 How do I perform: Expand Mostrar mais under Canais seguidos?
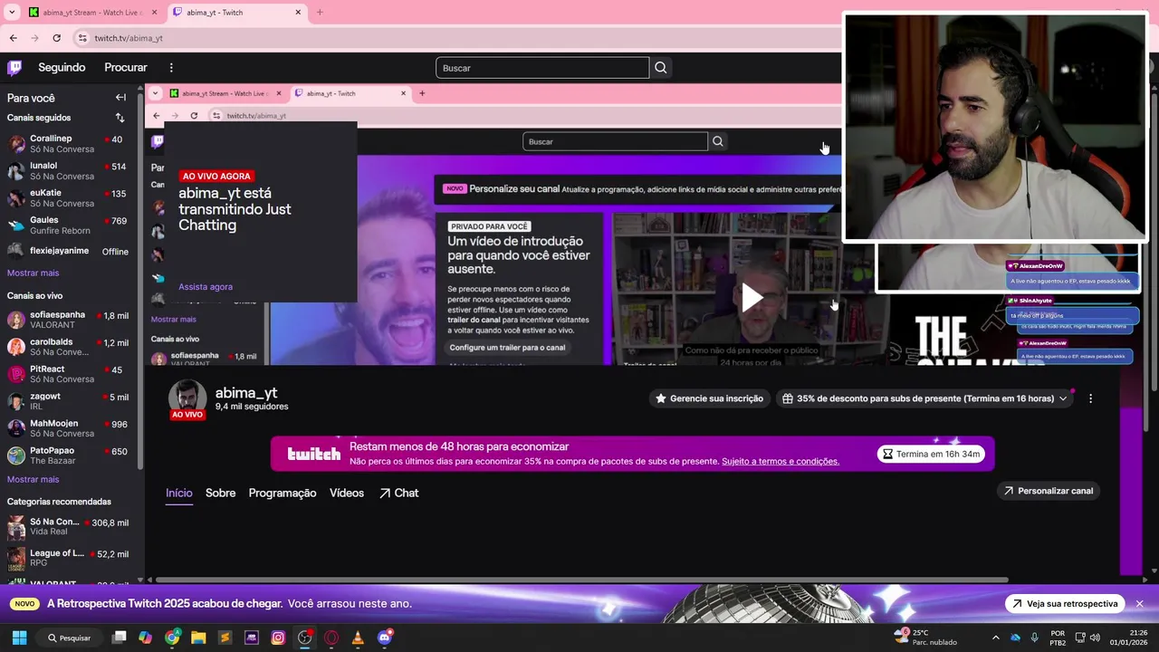33,273
